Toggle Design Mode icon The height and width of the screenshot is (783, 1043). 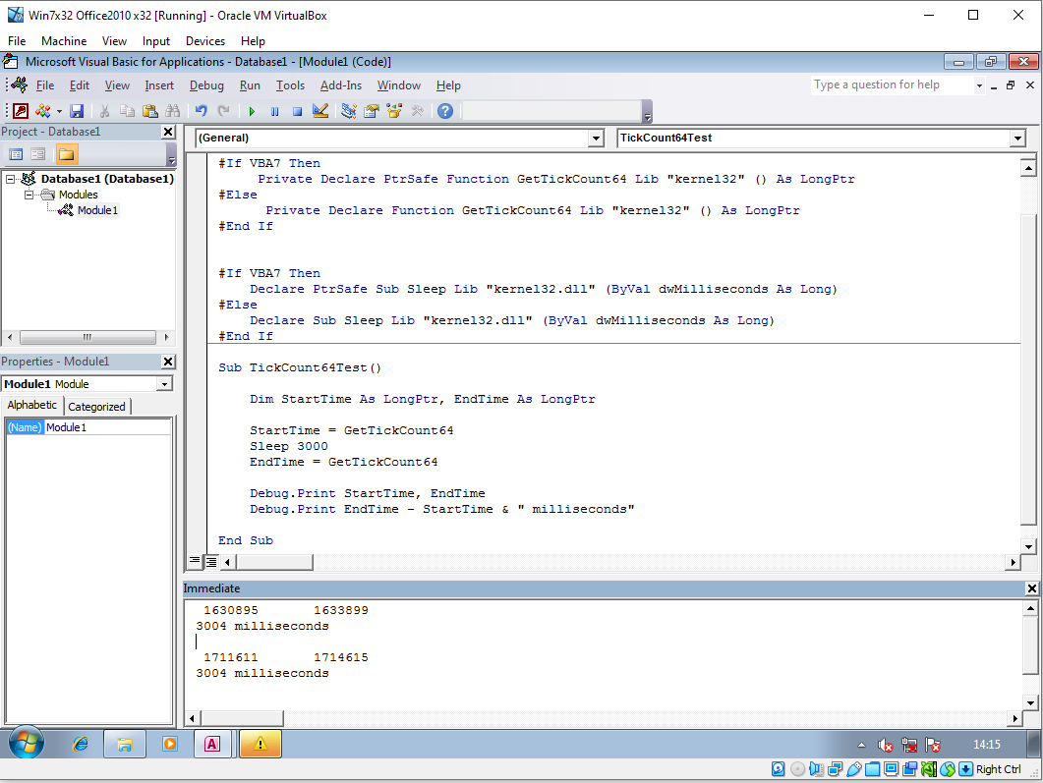point(319,111)
